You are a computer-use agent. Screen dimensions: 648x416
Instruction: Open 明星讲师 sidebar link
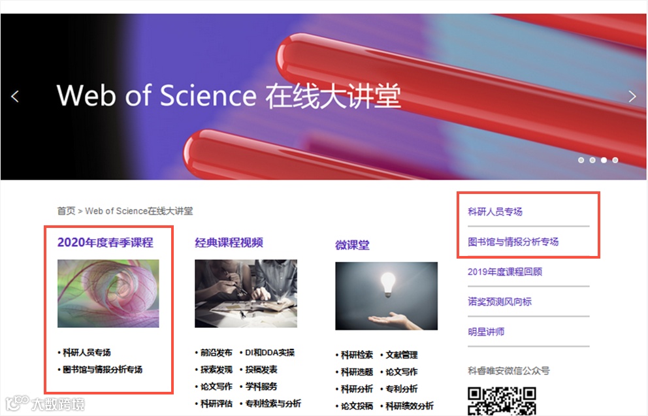point(486,332)
